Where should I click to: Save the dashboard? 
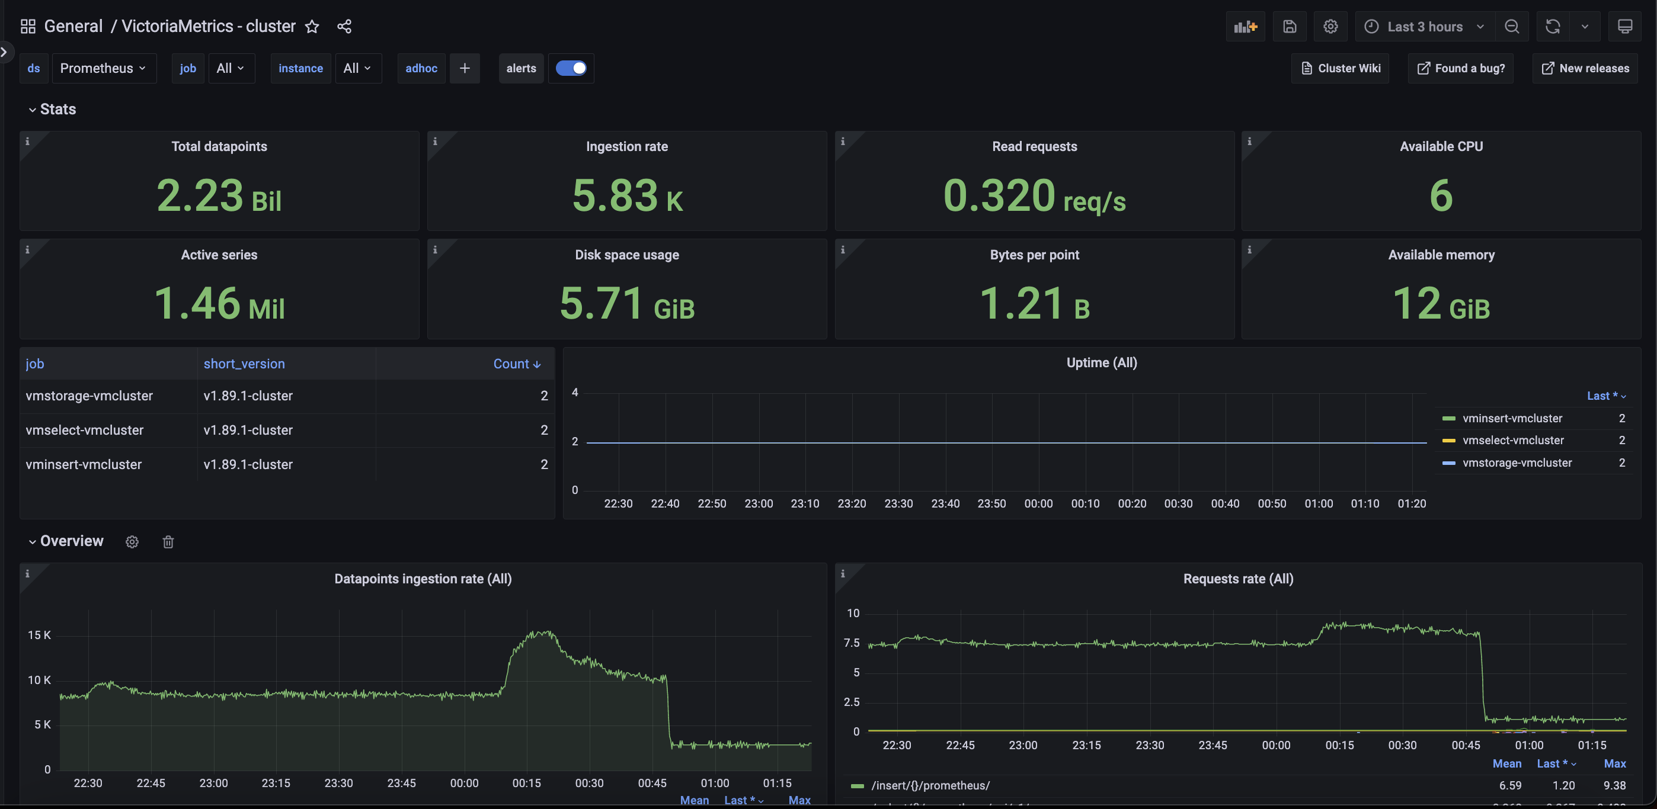click(1290, 26)
